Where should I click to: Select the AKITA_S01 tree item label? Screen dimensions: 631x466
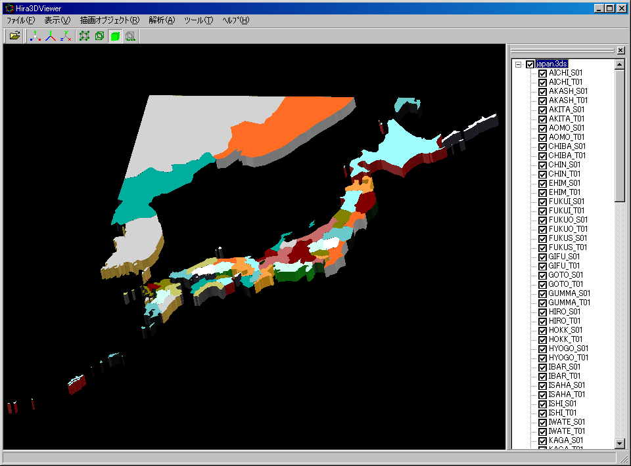coord(566,110)
